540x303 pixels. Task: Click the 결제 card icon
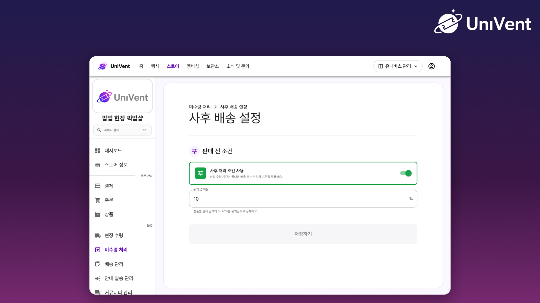pos(98,186)
